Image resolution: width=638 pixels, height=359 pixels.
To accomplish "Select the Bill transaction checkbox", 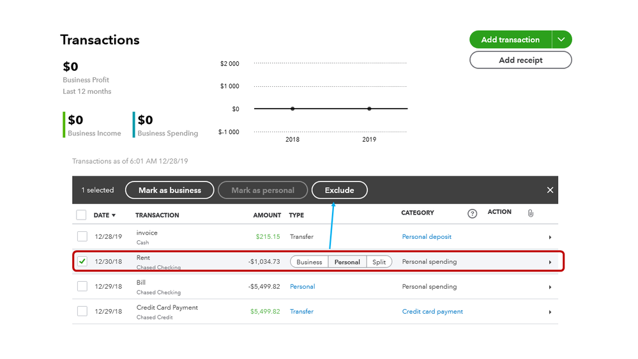I will click(82, 287).
